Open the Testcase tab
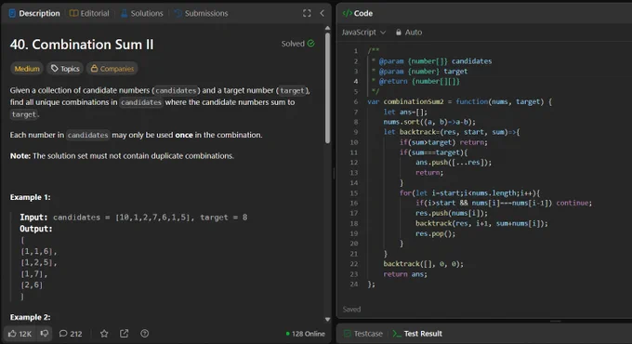The height and width of the screenshot is (344, 632). (362, 334)
